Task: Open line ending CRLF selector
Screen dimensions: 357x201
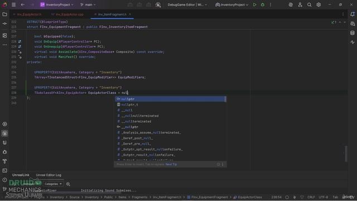Action: click(311, 197)
